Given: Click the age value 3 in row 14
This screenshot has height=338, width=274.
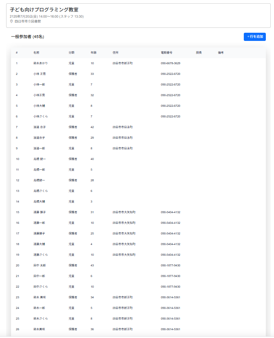Looking at the screenshot, I should (91, 202).
